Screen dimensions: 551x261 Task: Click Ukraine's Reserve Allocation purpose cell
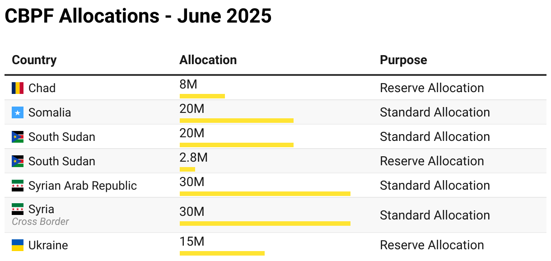[x=431, y=245]
